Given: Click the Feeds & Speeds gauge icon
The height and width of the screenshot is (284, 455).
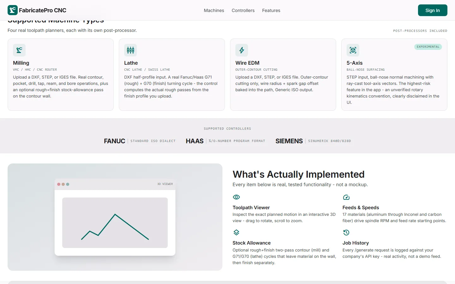Looking at the screenshot, I should tap(346, 197).
